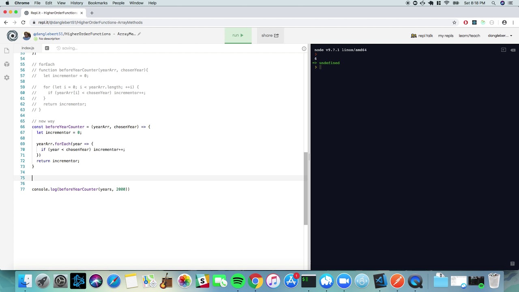Go back using Chrome back arrow
This screenshot has height=292, width=519.
(x=6, y=22)
